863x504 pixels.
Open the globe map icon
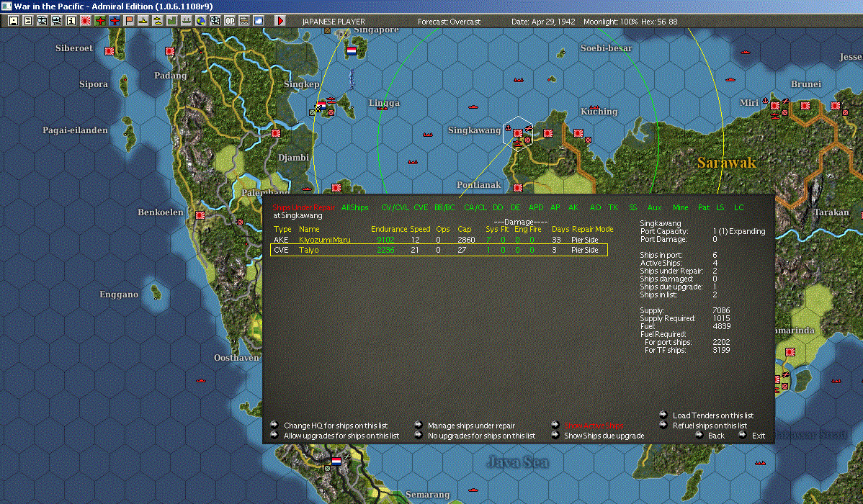(201, 21)
